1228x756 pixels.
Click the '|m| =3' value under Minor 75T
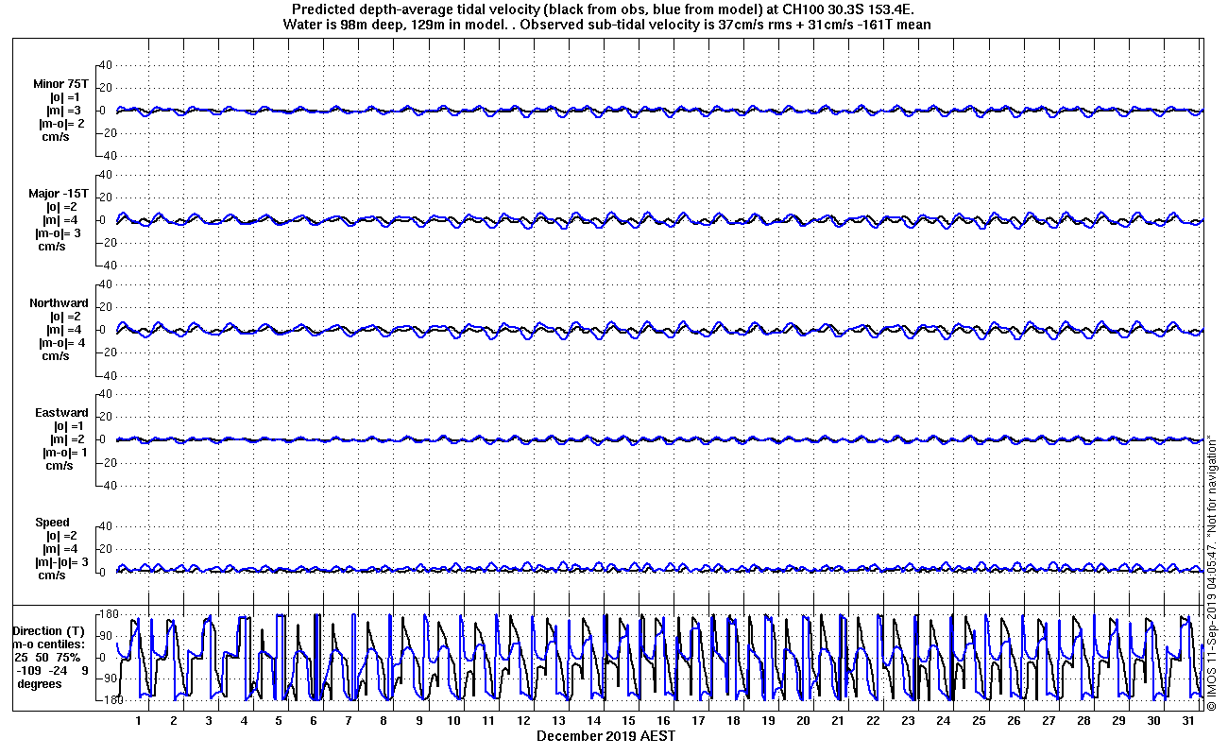64,111
